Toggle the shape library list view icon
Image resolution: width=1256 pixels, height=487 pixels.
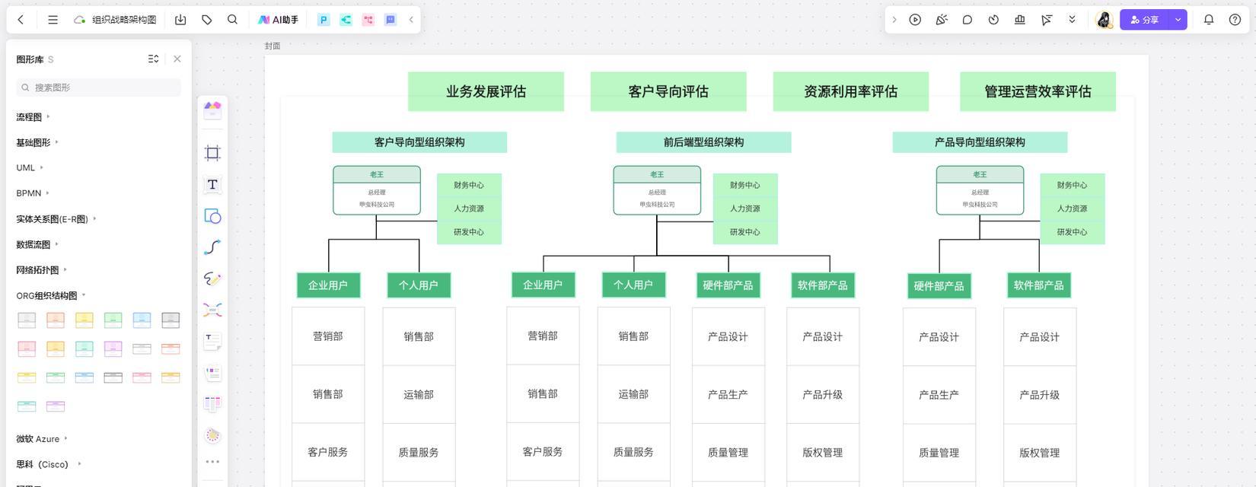click(x=153, y=59)
